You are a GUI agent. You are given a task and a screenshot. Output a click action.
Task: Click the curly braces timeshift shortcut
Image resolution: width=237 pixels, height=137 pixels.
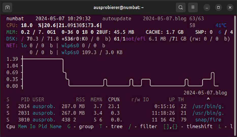(x=175, y=127)
